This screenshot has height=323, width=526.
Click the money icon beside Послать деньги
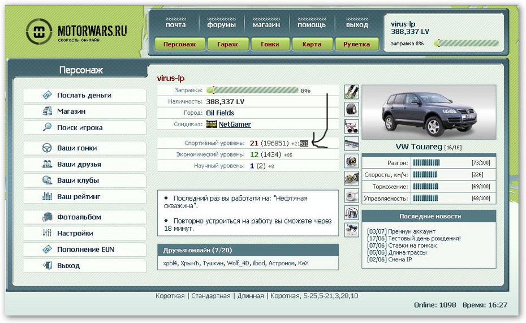[x=48, y=95]
